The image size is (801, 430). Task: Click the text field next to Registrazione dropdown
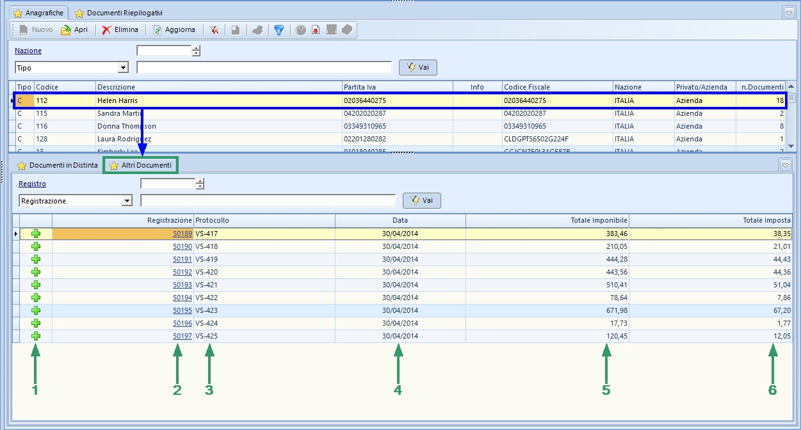268,201
